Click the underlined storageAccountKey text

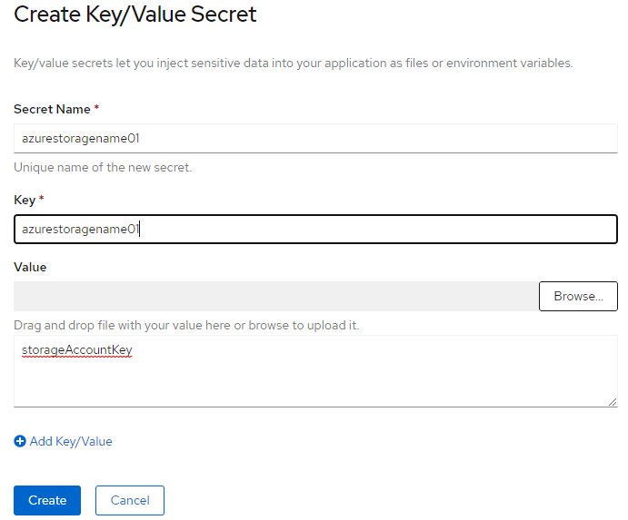click(77, 350)
